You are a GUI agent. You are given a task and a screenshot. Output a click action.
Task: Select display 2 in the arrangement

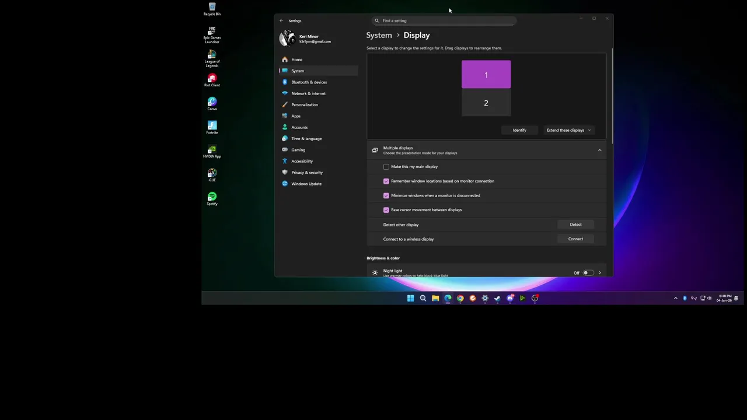point(486,103)
